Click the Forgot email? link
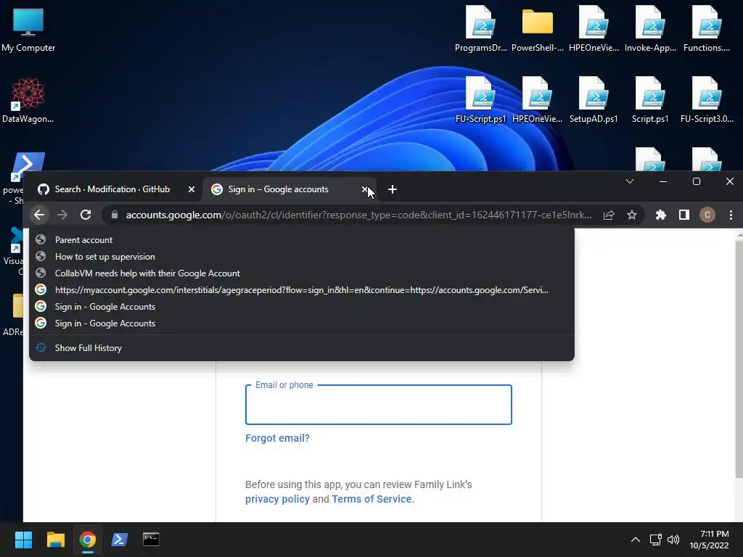This screenshot has width=743, height=557. tap(277, 438)
